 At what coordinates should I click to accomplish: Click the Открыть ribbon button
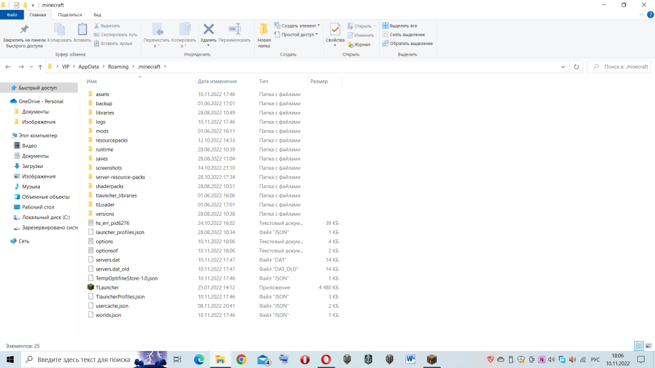point(362,26)
